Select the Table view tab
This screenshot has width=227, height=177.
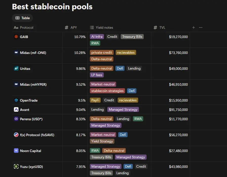pyautogui.click(x=23, y=18)
